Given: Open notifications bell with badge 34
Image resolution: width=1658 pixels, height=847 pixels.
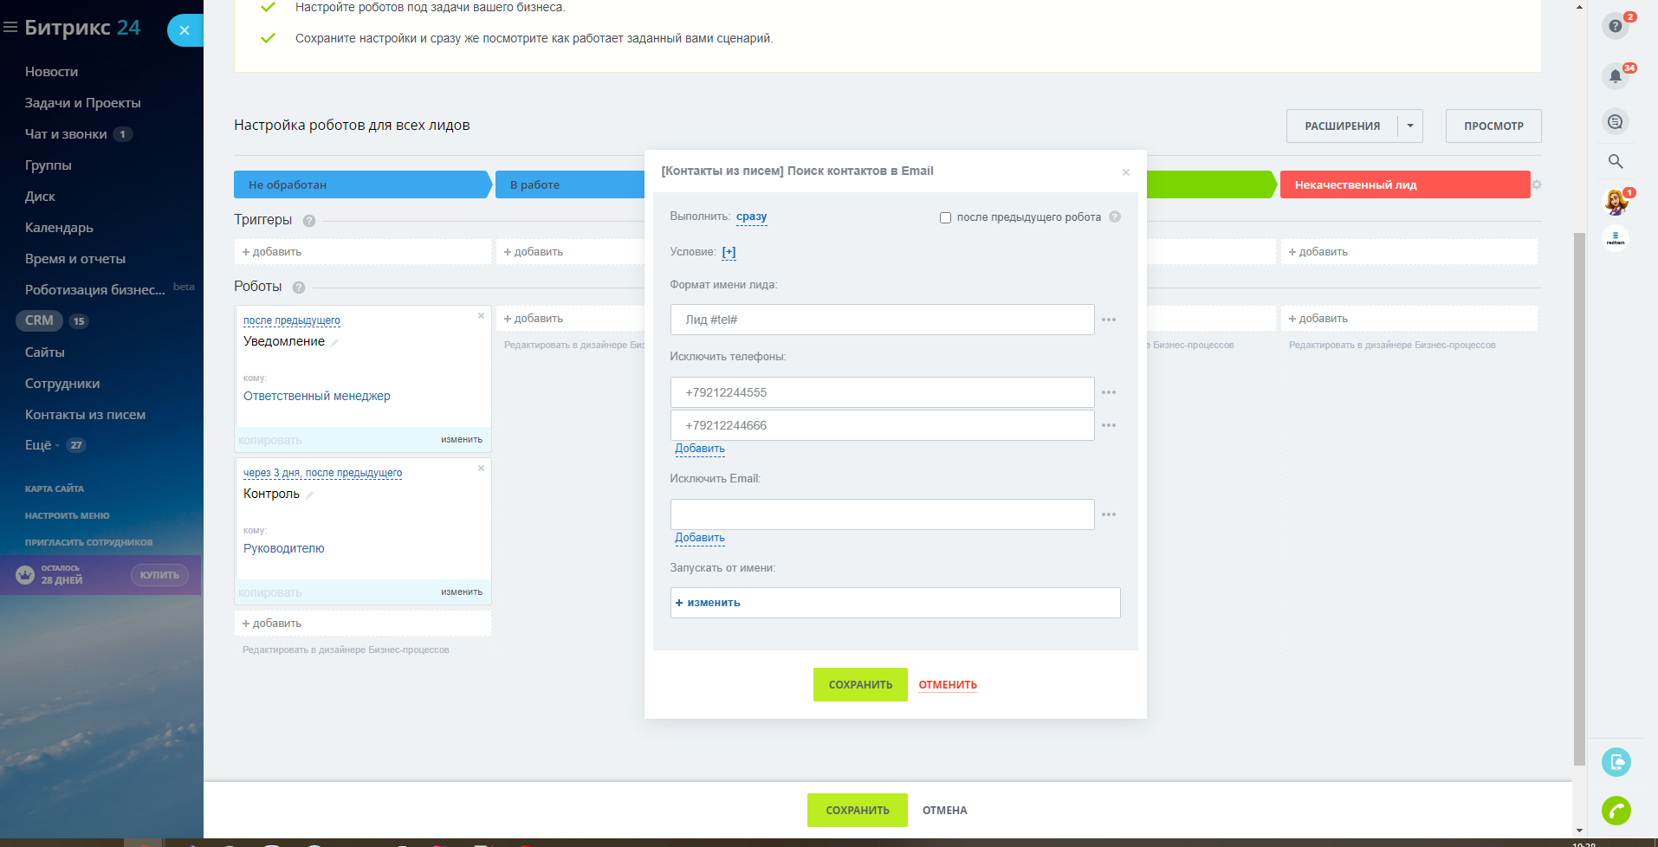Looking at the screenshot, I should pyautogui.click(x=1616, y=76).
